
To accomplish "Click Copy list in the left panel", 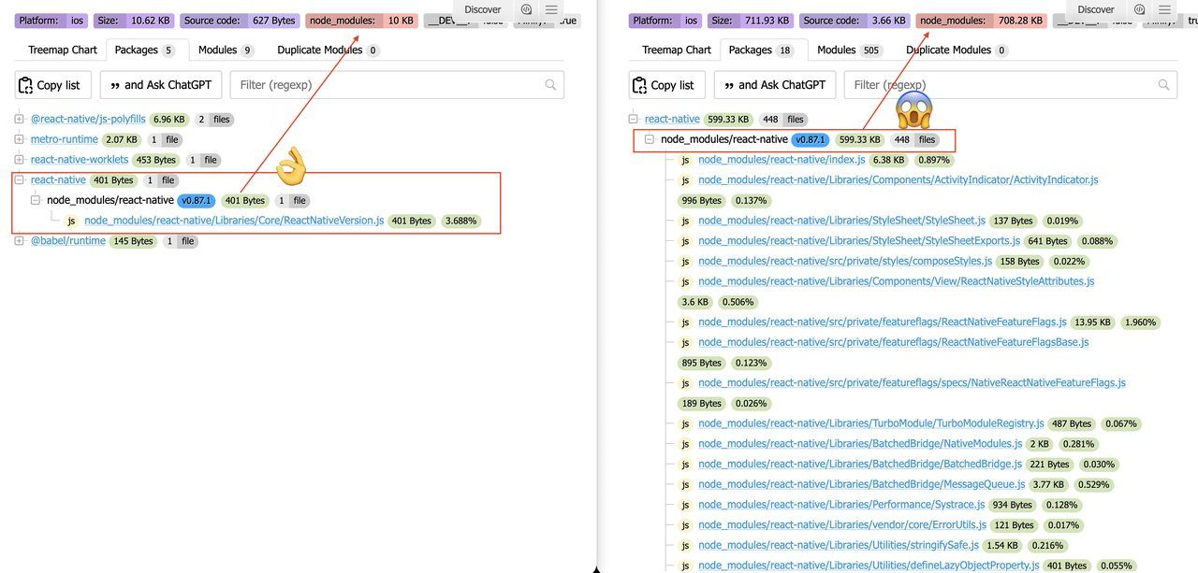I will tap(54, 85).
